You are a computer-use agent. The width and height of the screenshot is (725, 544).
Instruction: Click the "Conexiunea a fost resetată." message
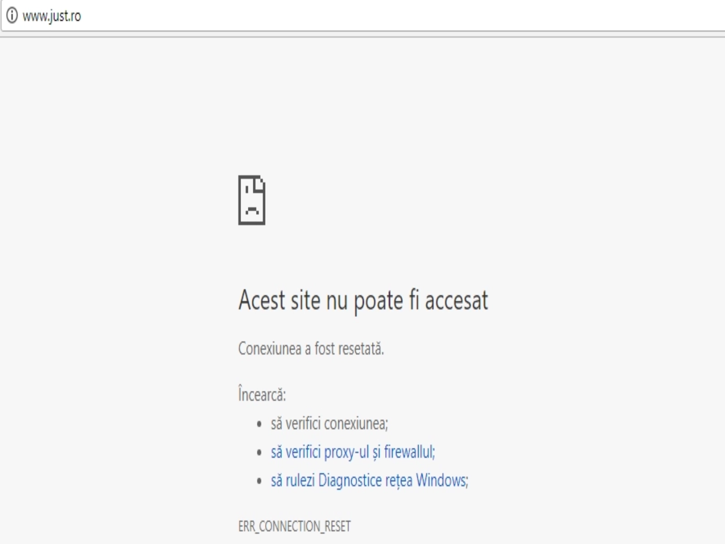(311, 349)
